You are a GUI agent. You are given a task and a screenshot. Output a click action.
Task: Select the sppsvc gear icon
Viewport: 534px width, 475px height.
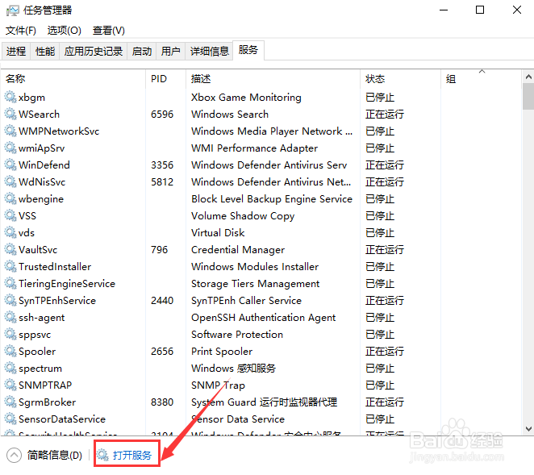[10, 335]
